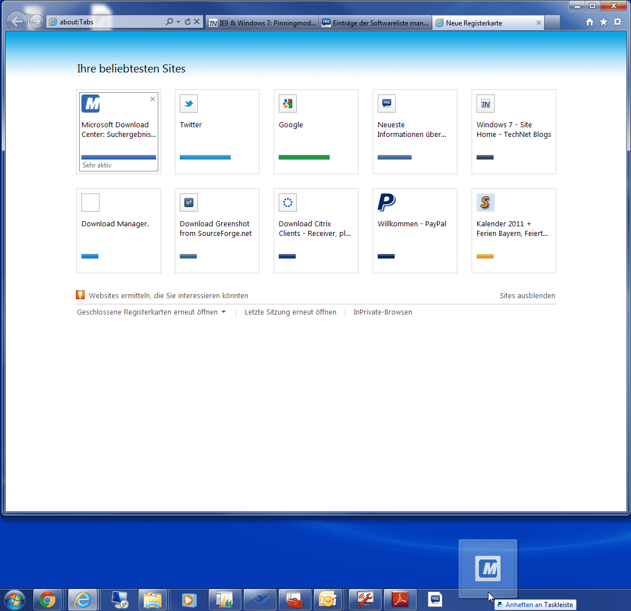
Task: Click the pinned FAQ site taskbar icon
Action: coord(435,599)
